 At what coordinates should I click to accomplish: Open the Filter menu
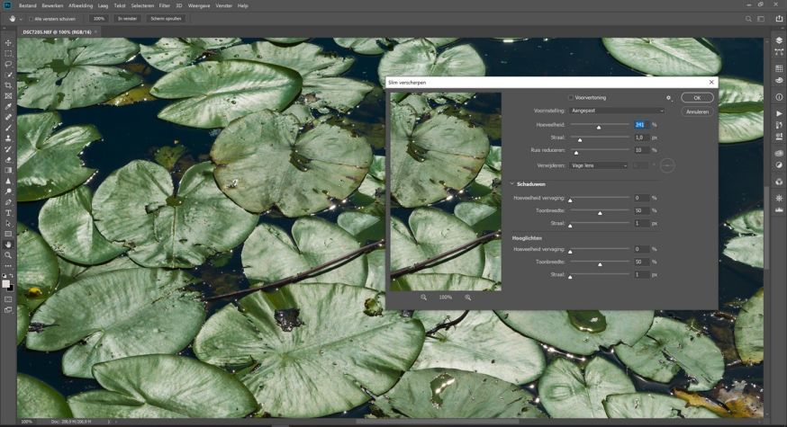164,5
